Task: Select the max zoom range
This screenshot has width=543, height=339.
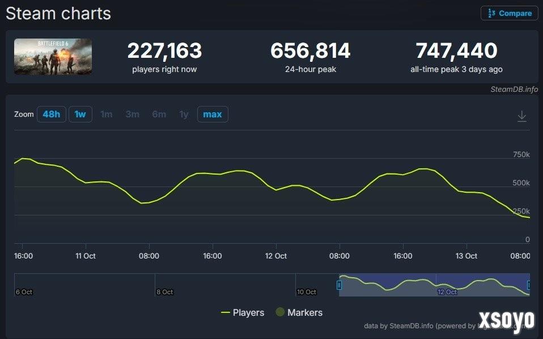Action: (x=212, y=115)
